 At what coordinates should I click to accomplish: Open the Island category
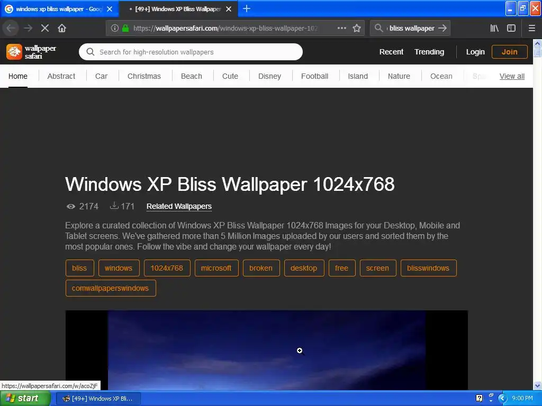[358, 76]
